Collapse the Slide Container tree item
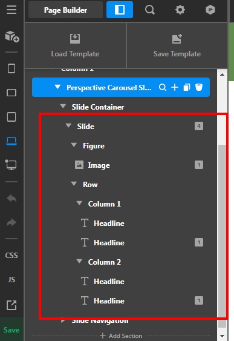 63,107
